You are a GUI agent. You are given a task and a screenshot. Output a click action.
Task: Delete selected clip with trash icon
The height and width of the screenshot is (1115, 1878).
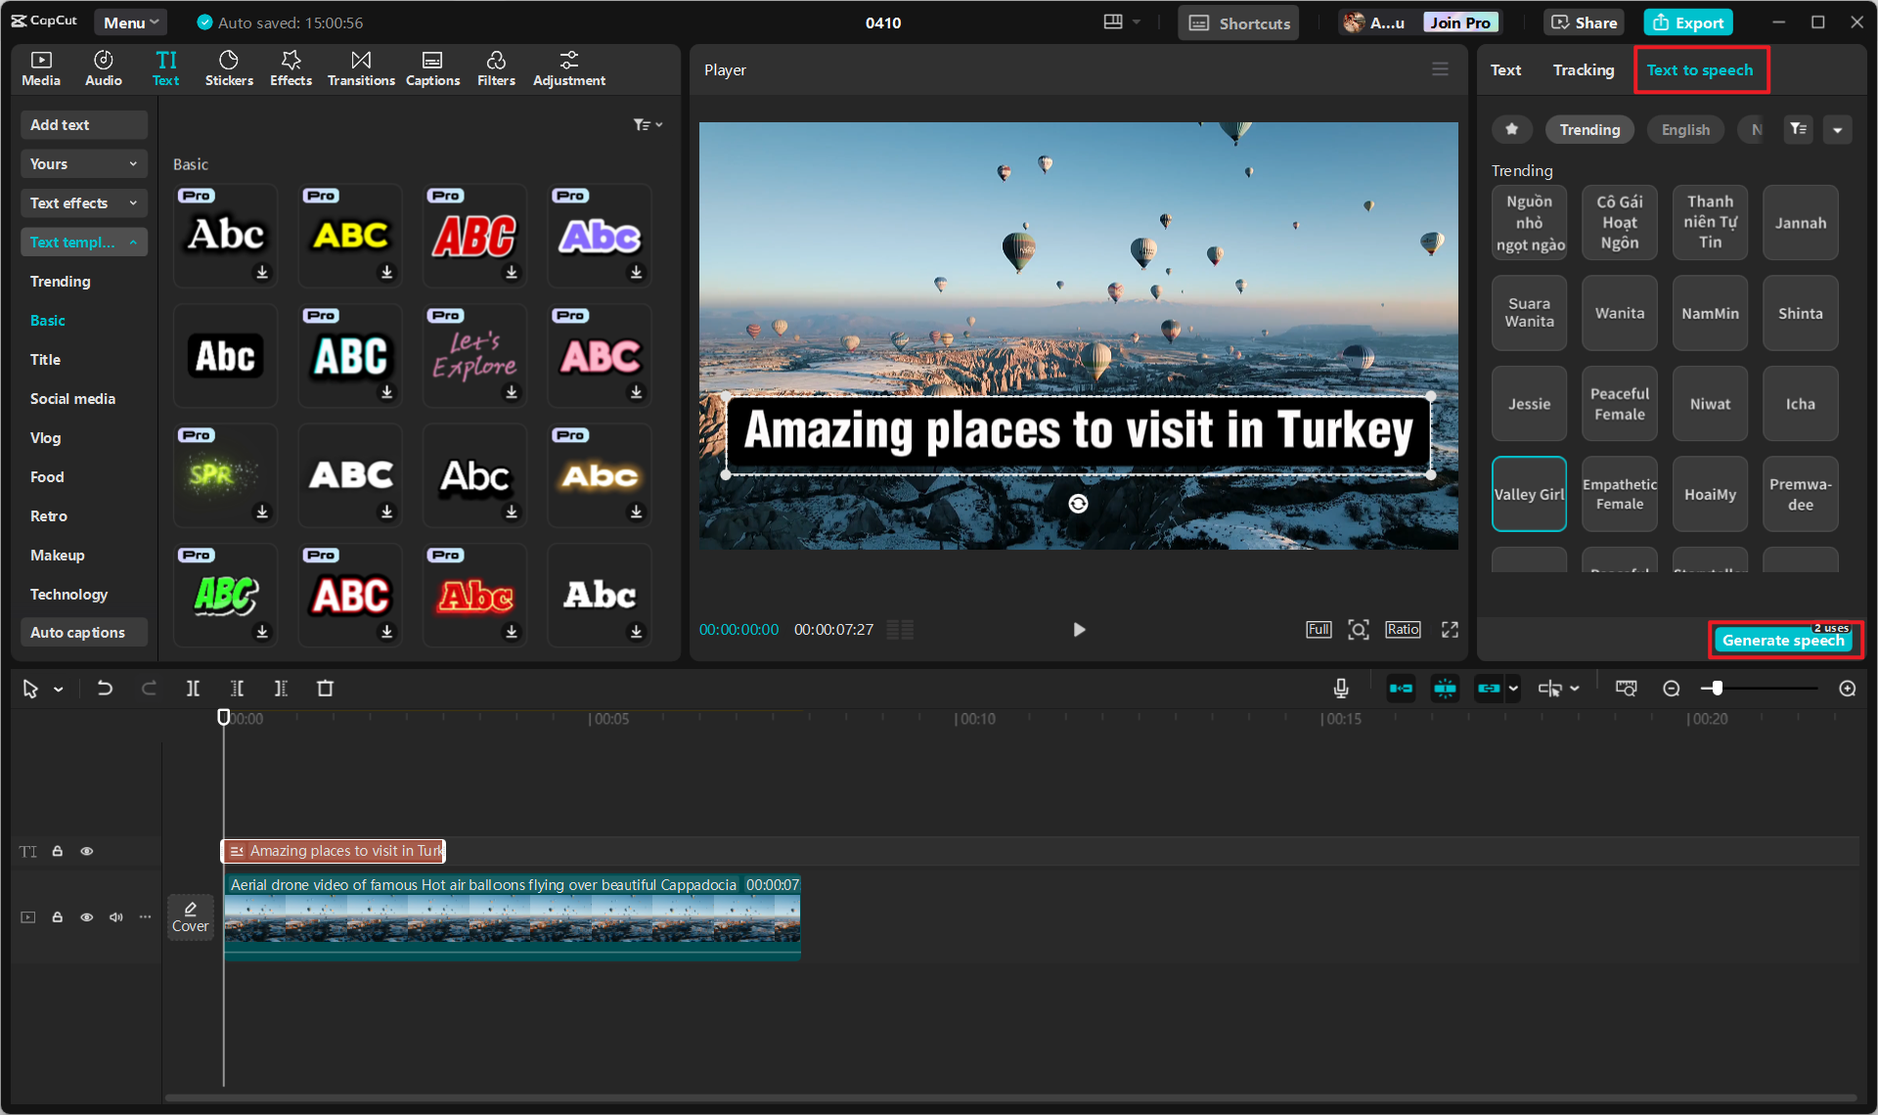(x=326, y=689)
